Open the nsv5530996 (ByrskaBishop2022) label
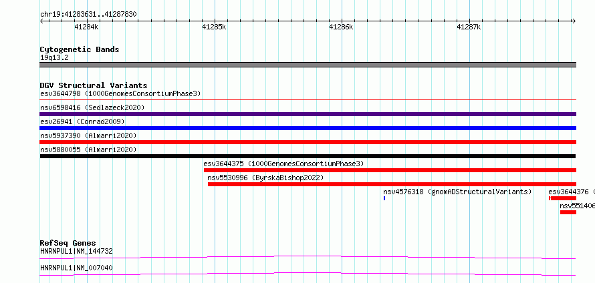Viewport: 595px width, 283px height. point(265,178)
